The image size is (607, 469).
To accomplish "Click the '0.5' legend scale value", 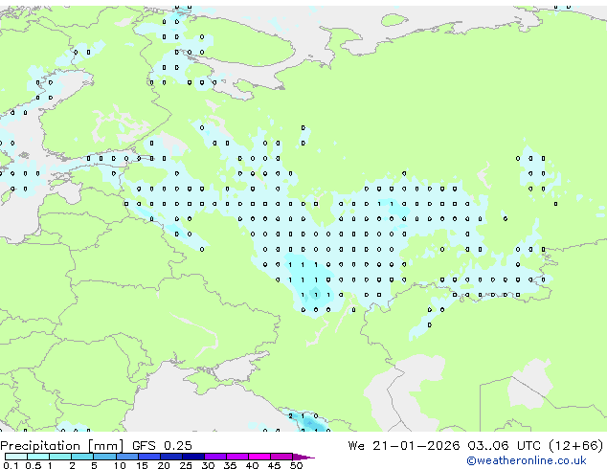I will (x=34, y=465).
